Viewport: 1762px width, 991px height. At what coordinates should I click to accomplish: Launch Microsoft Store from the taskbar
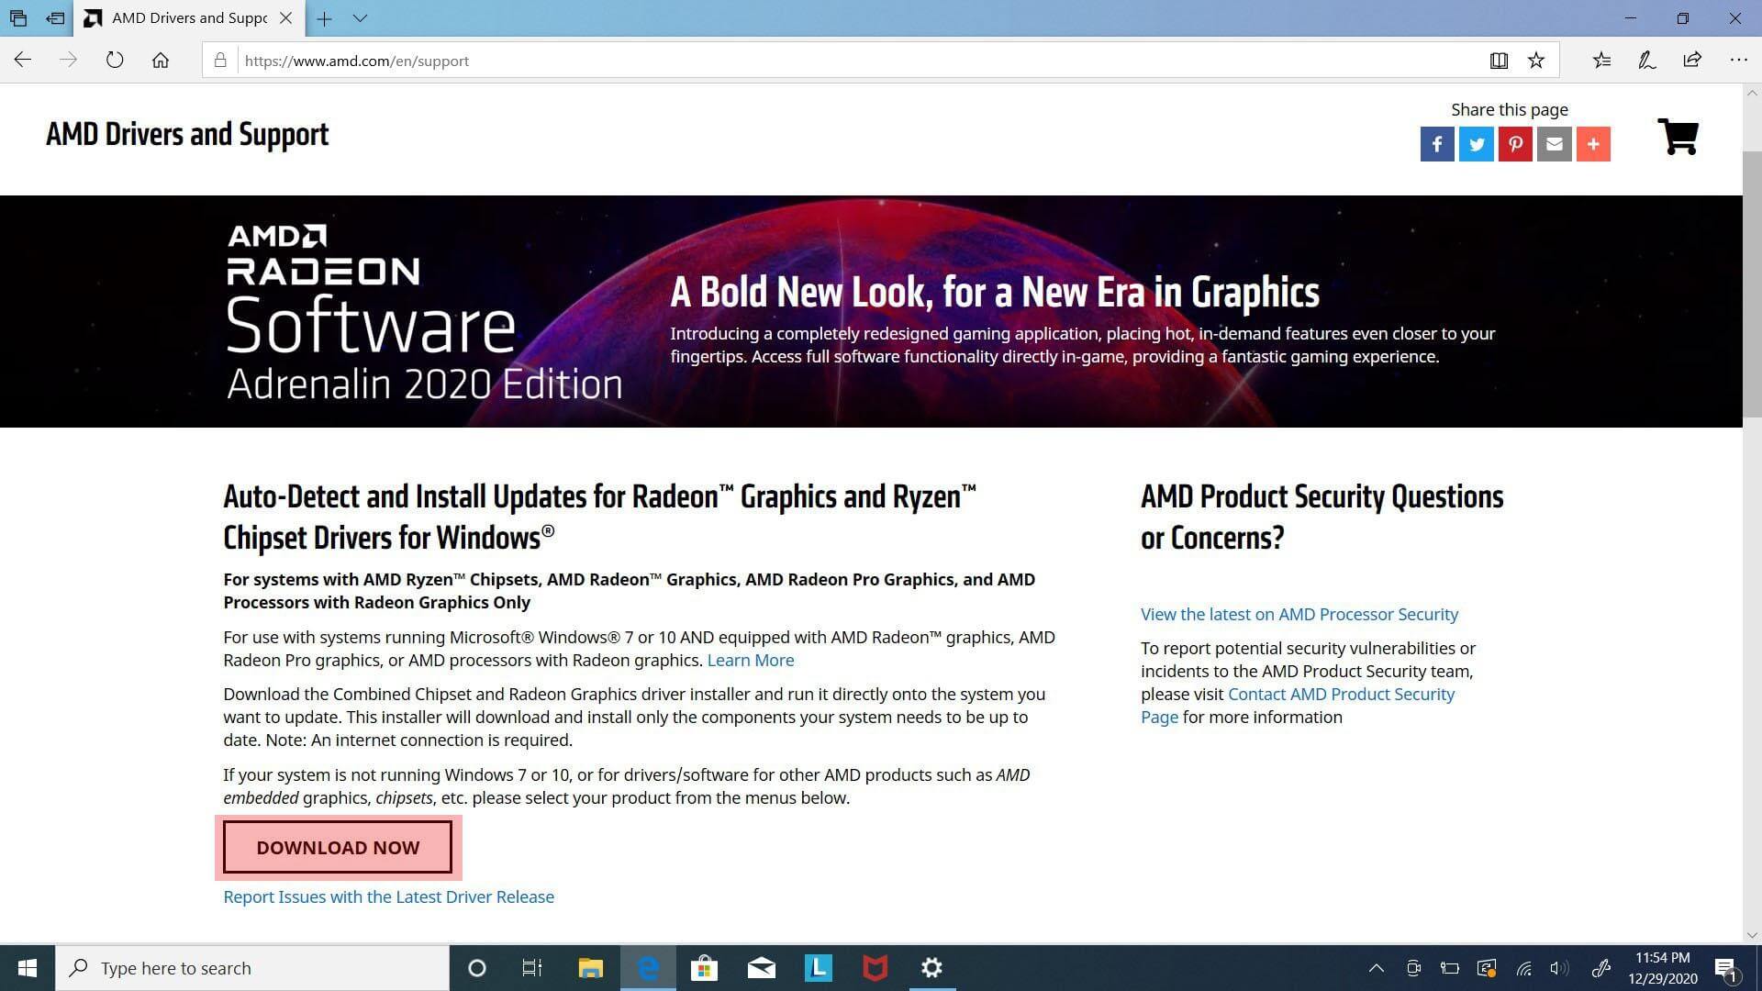coord(704,968)
